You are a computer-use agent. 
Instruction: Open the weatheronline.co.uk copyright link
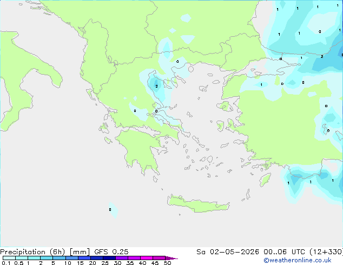[298, 261]
